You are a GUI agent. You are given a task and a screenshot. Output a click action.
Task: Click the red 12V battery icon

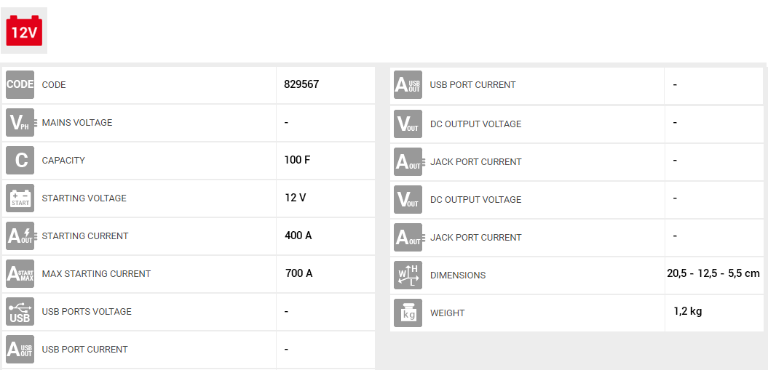24,31
